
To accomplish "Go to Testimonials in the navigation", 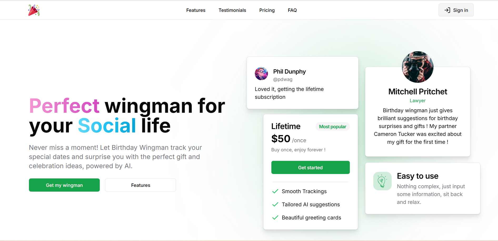I will [x=232, y=10].
